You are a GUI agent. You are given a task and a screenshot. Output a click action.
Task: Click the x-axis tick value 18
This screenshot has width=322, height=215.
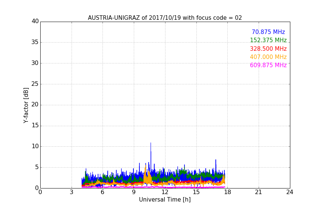(x=227, y=192)
